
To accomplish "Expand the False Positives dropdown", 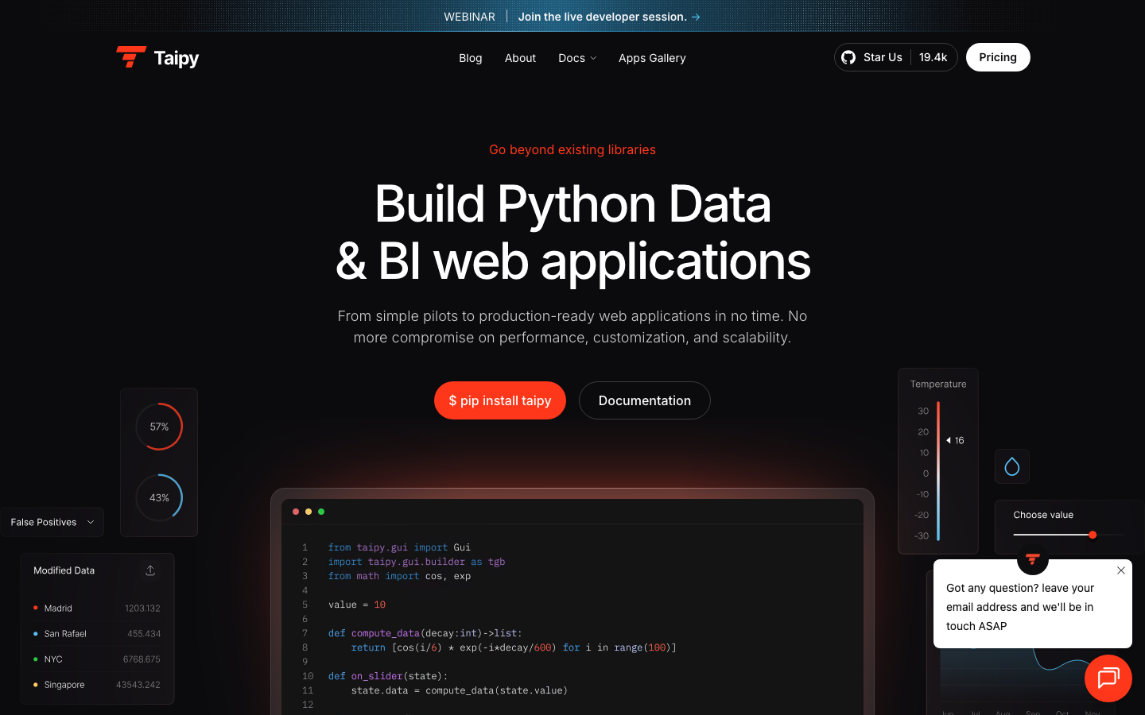I will tap(52, 522).
